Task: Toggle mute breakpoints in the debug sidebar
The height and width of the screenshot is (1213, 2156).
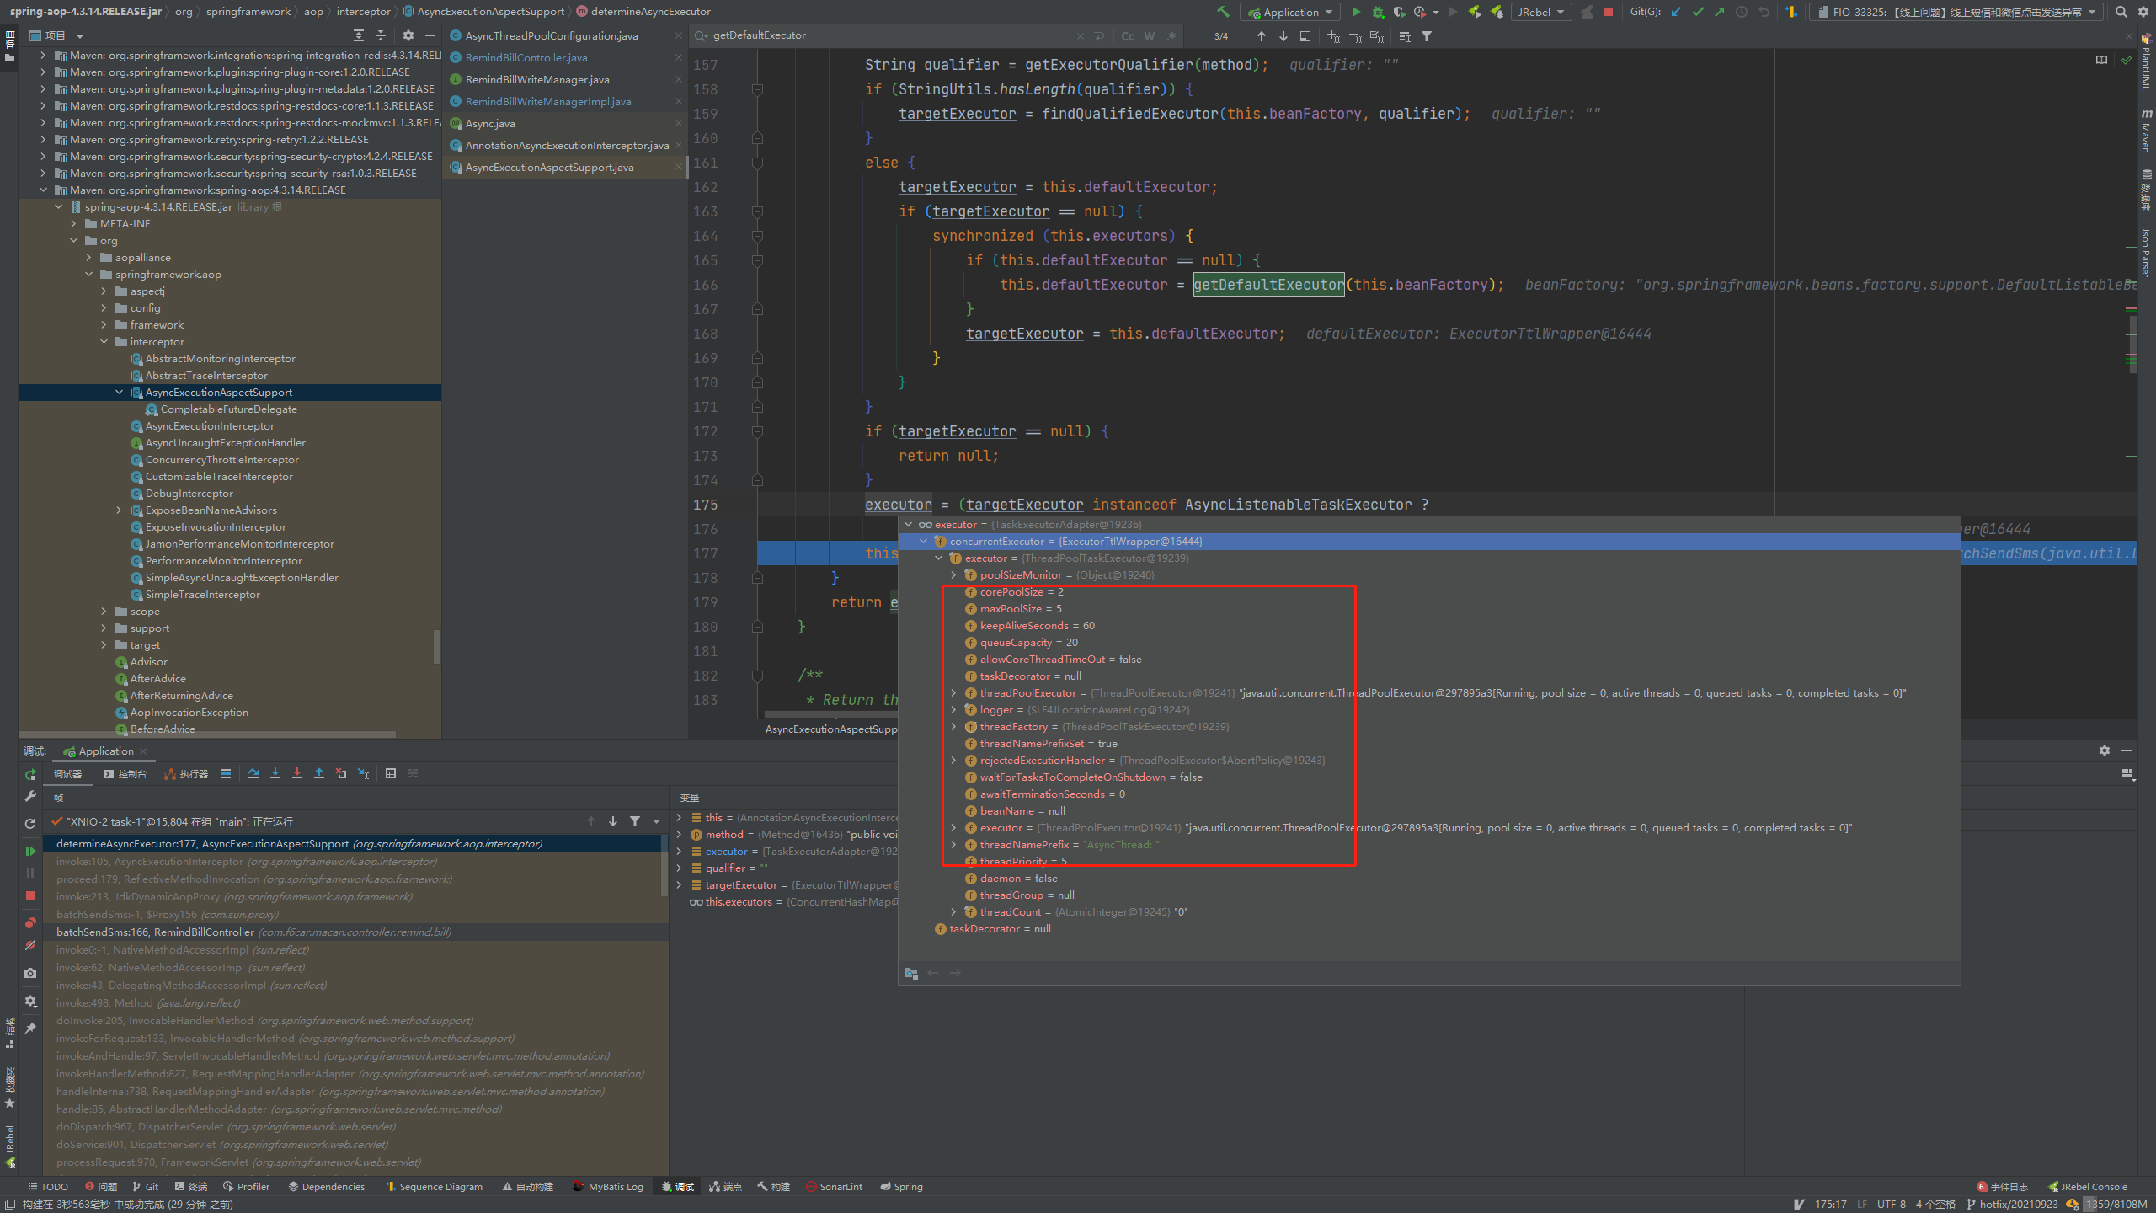Action: pos(30,945)
